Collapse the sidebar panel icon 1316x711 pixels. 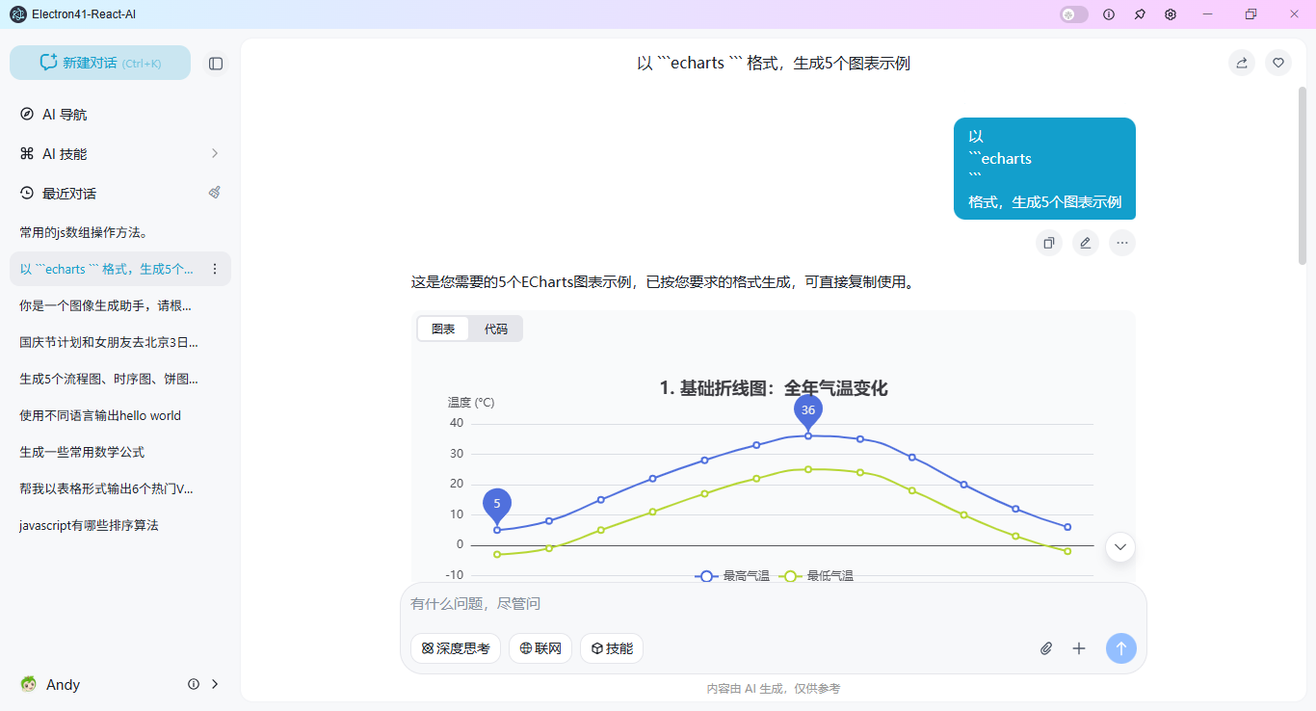pyautogui.click(x=216, y=64)
